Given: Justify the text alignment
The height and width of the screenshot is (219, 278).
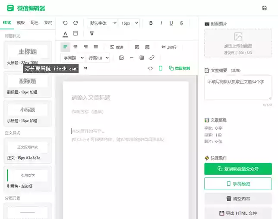Looking at the screenshot, I should pyautogui.click(x=96, y=47).
